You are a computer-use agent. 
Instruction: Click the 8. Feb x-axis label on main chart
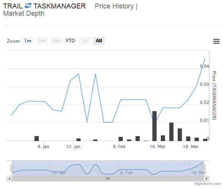119,146
